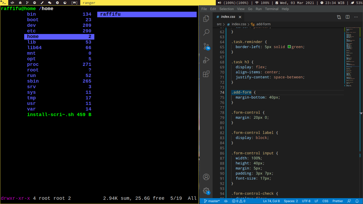Click the Synchronize Changes cloud icon
363x204 pixels.
226,201
